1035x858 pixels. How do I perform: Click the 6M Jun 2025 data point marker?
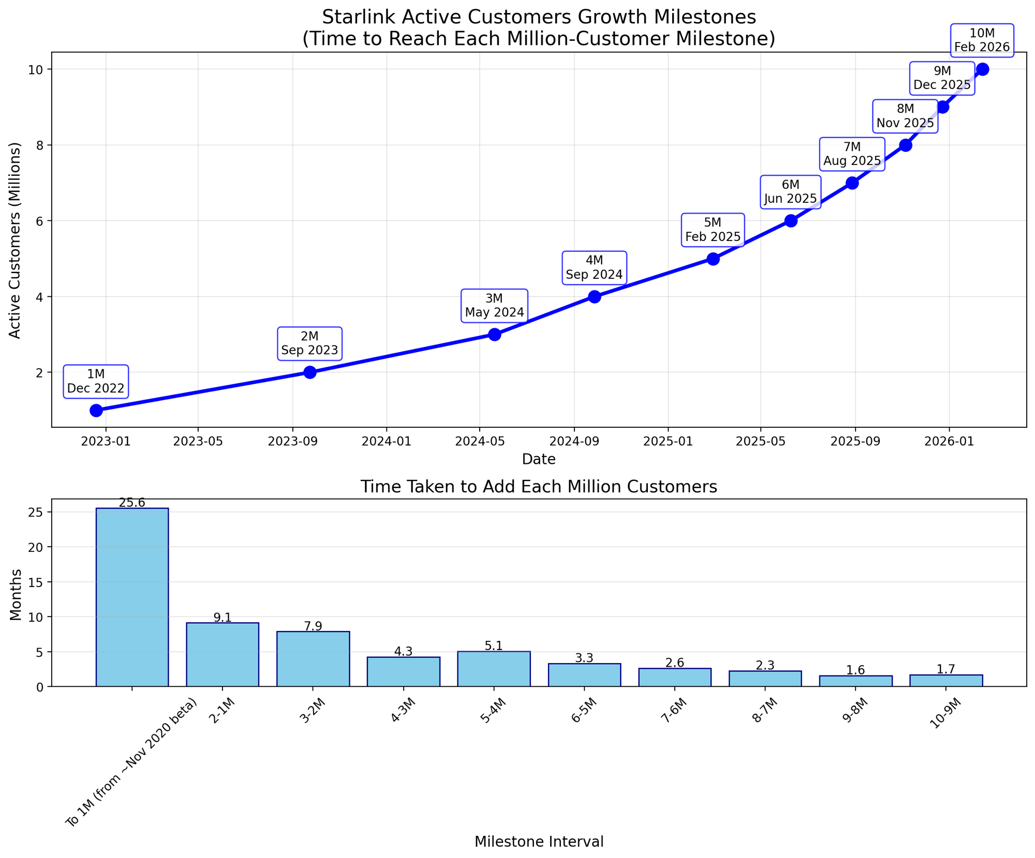(x=791, y=221)
